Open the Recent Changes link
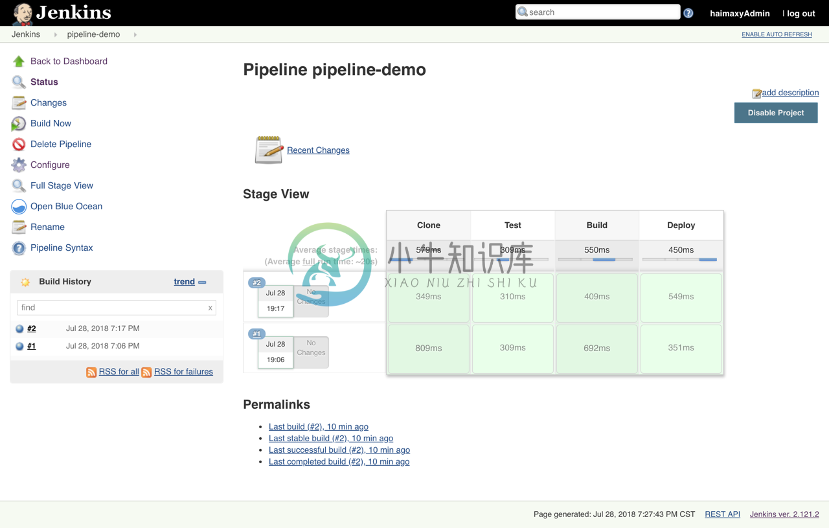 tap(318, 150)
